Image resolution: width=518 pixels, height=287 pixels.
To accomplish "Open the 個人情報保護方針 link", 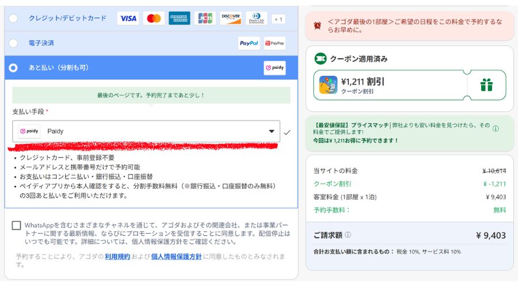I will pyautogui.click(x=177, y=257).
